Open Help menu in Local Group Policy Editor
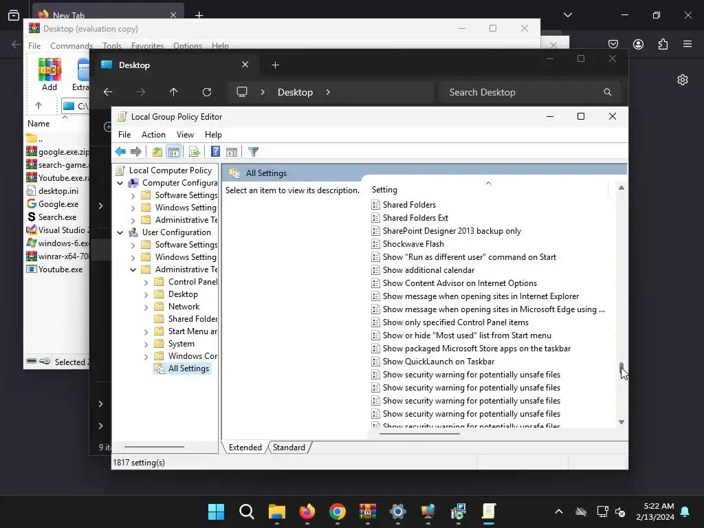This screenshot has height=528, width=704. point(213,135)
